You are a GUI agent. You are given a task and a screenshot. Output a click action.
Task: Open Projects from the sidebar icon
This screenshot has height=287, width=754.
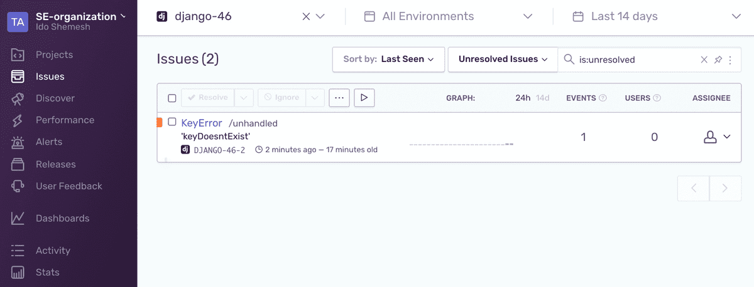click(x=18, y=55)
